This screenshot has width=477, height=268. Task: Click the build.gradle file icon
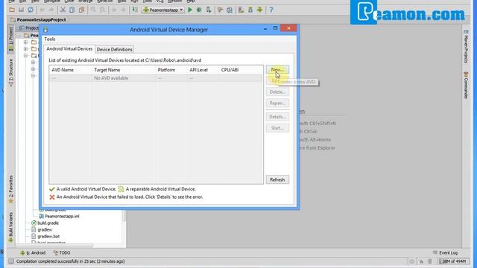(x=34, y=223)
